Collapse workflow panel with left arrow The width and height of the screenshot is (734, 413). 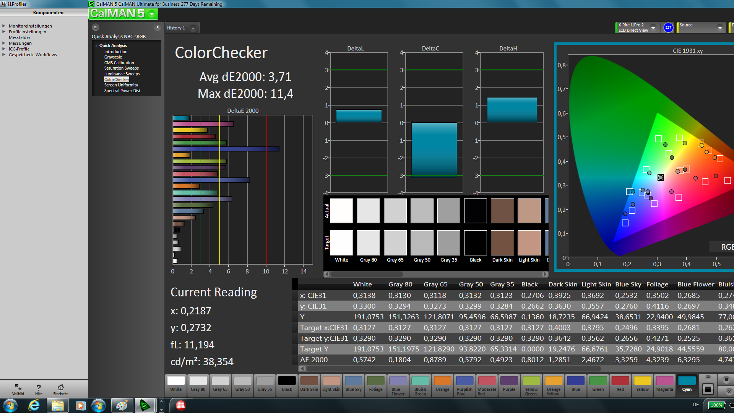[158, 27]
